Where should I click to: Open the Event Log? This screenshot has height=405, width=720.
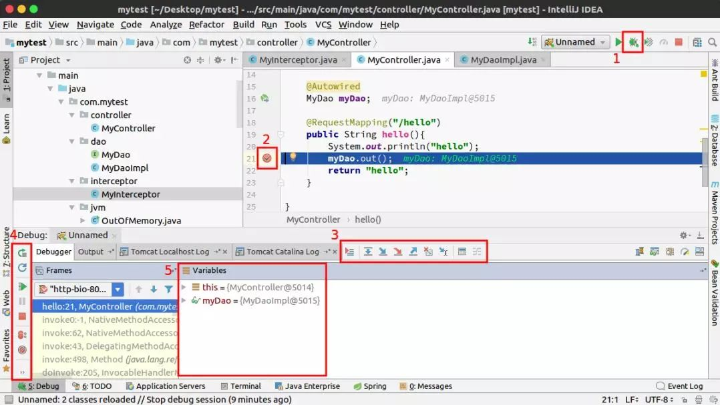pos(679,386)
